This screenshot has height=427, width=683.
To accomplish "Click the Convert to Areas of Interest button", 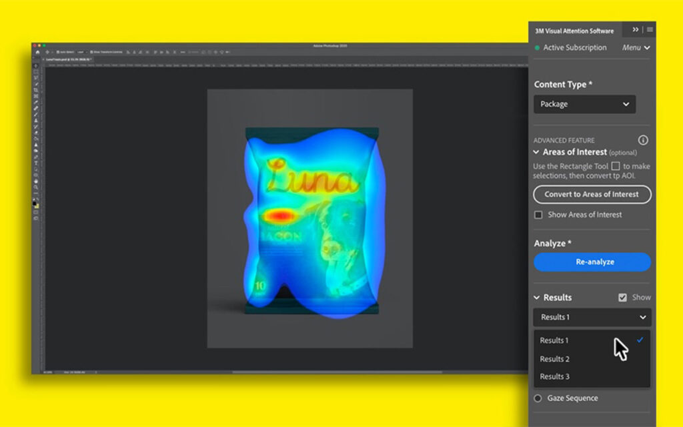I will point(592,194).
